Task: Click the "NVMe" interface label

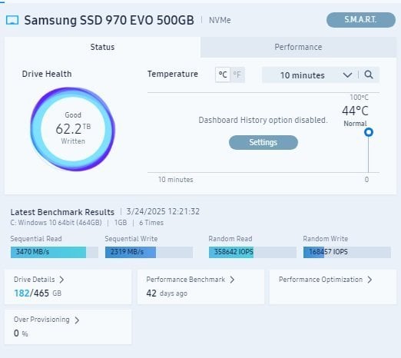Action: click(x=220, y=20)
